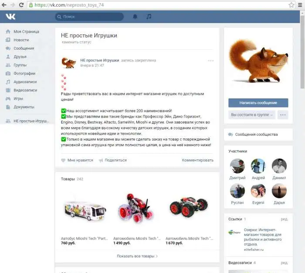The image size is (305, 273).
Task: Click the Написать сообщение button
Action: 258,103
